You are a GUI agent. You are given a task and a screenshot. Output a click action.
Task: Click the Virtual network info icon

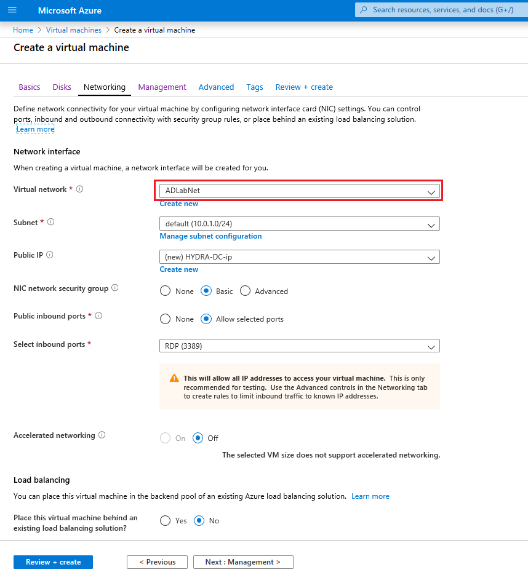click(79, 189)
